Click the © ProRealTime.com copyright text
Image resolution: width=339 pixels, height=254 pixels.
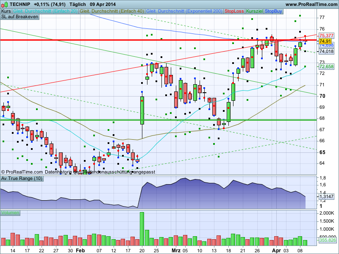pos(22,172)
